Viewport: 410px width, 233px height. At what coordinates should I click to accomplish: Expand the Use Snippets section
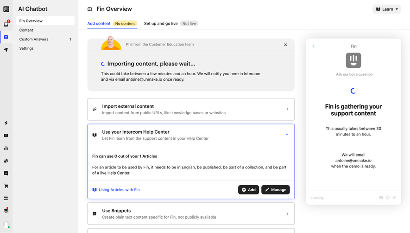(x=191, y=214)
